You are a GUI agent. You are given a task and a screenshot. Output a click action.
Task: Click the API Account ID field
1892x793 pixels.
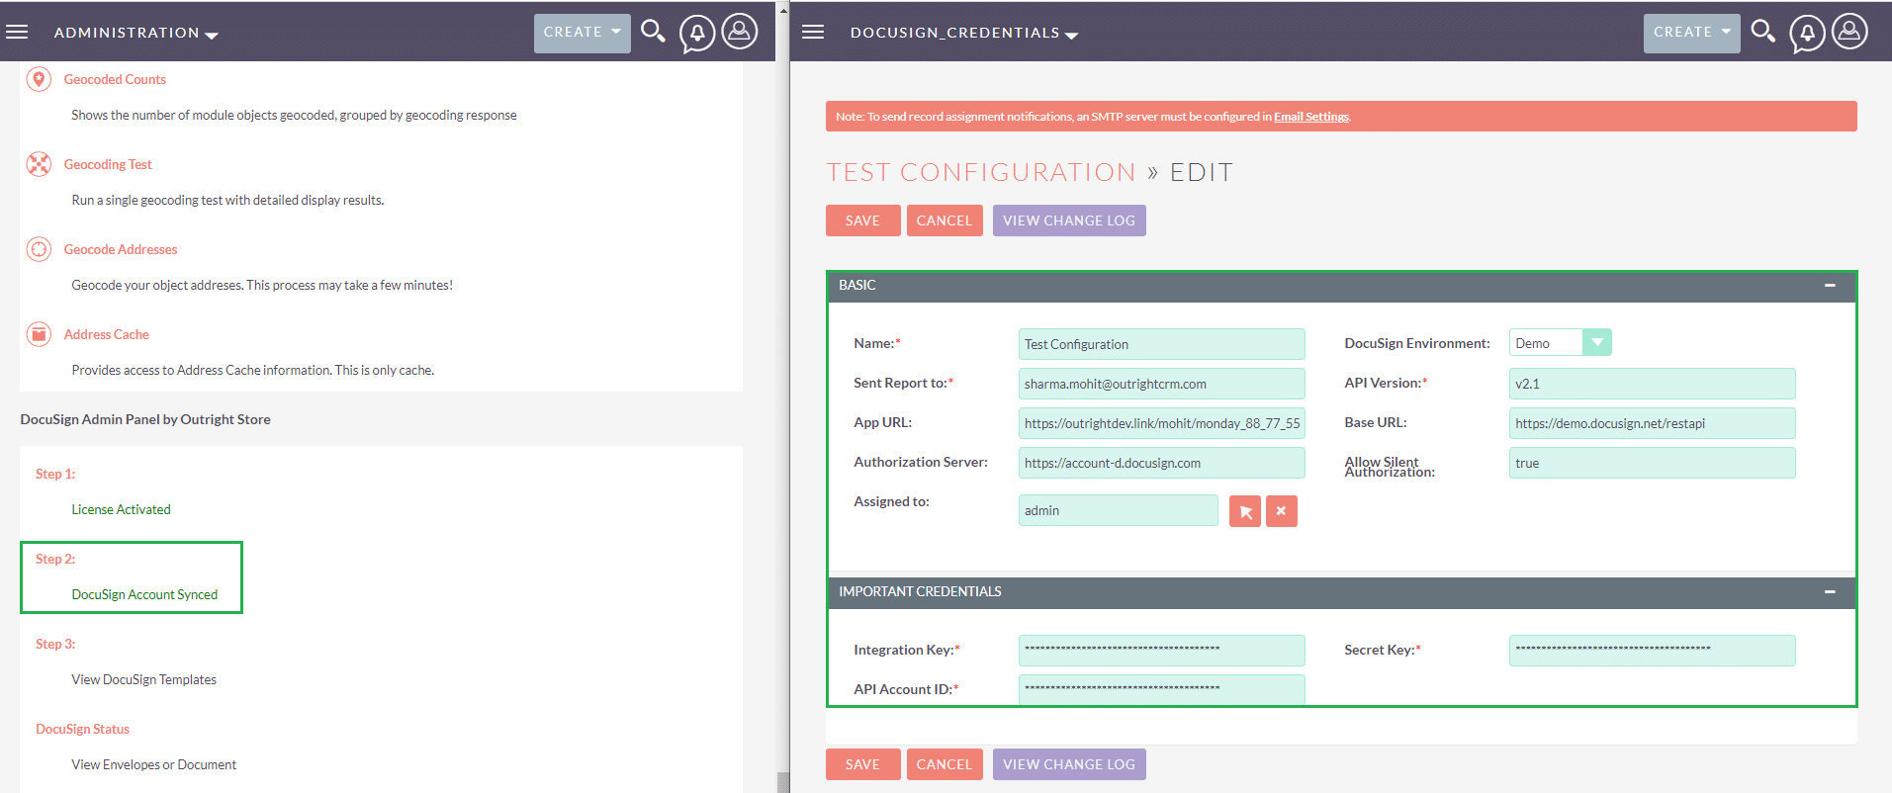pos(1161,689)
